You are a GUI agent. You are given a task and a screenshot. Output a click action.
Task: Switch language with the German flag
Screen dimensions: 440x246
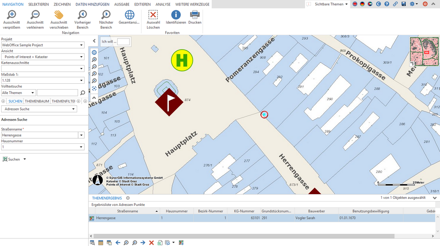[x=362, y=4]
